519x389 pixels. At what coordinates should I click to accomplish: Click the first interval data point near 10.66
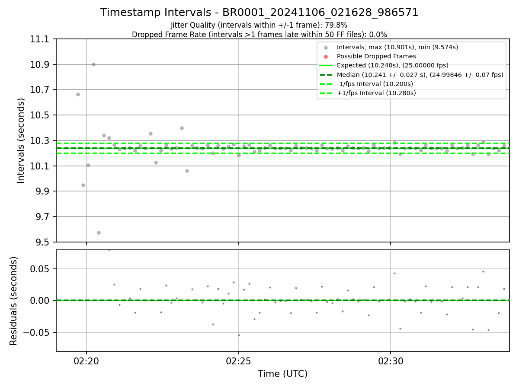click(x=78, y=94)
